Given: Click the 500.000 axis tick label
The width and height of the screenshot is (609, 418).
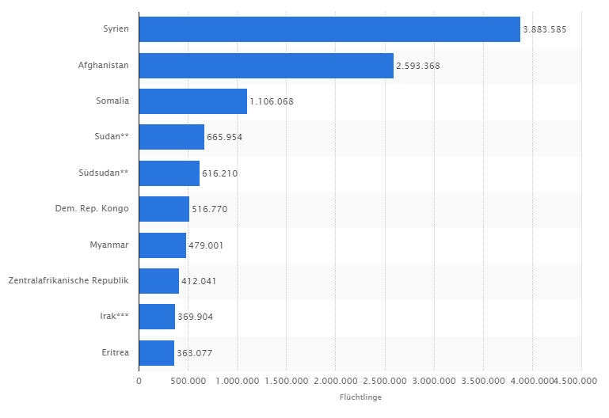Looking at the screenshot, I should point(188,381).
